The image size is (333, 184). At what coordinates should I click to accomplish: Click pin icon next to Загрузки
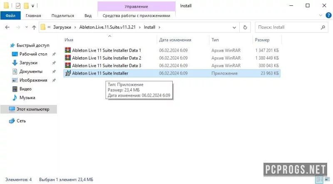(54, 63)
